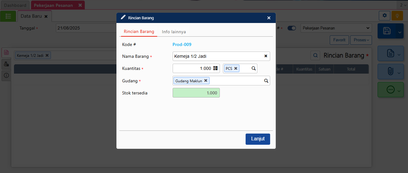Viewport: 408px width, 173px height.
Task: Switch to the Info lainnya tab
Action: 174,32
